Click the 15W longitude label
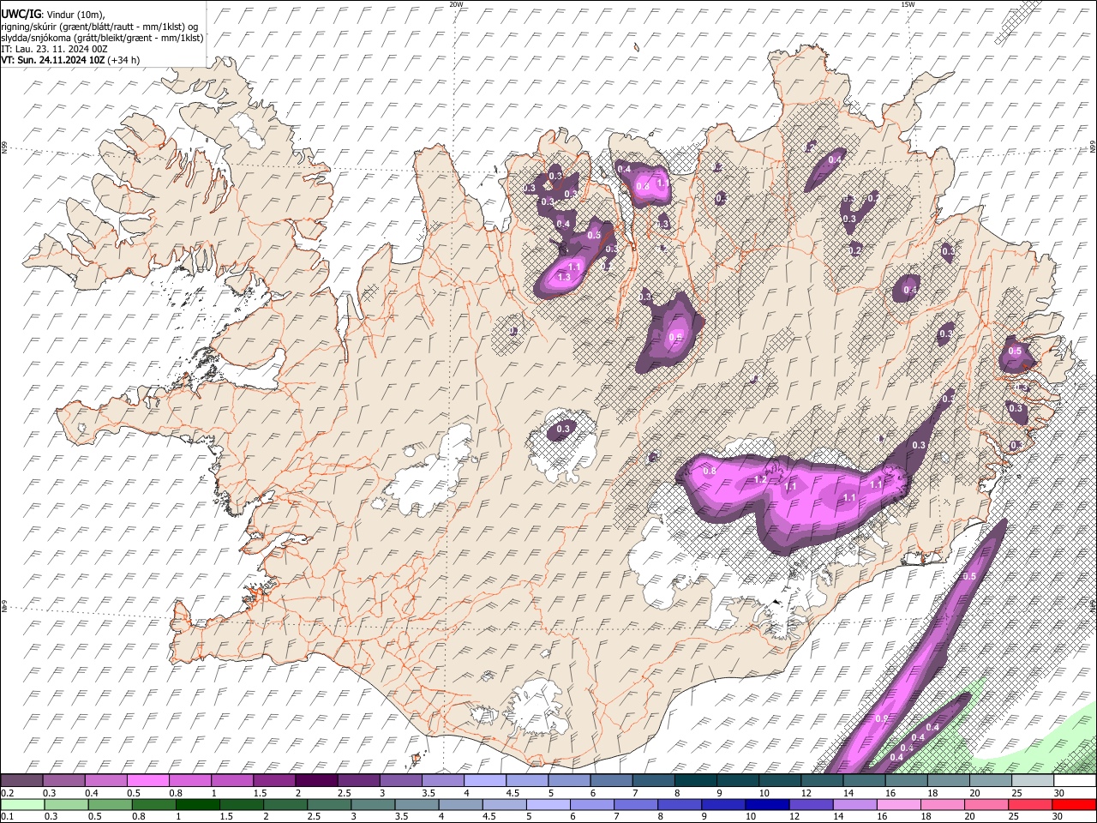 click(908, 4)
